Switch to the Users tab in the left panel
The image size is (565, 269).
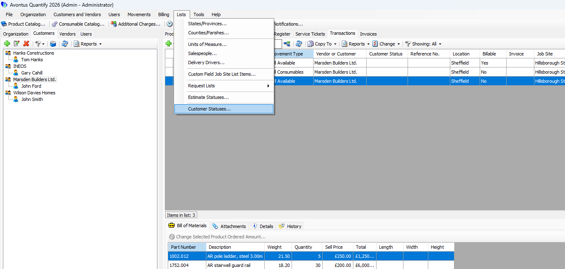click(86, 34)
